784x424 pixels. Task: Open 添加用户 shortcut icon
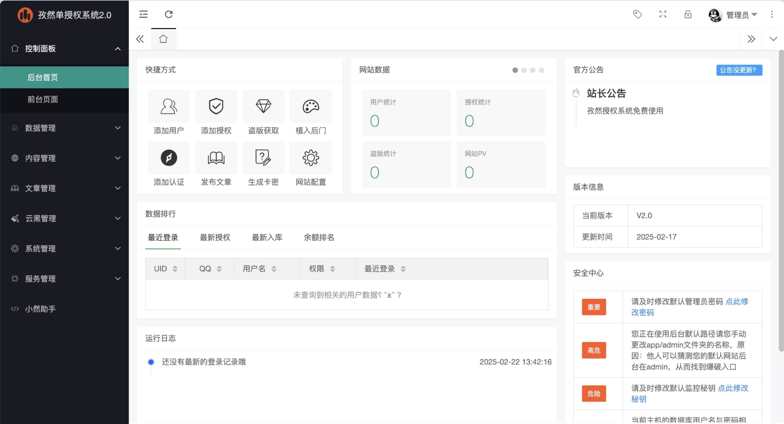click(169, 106)
